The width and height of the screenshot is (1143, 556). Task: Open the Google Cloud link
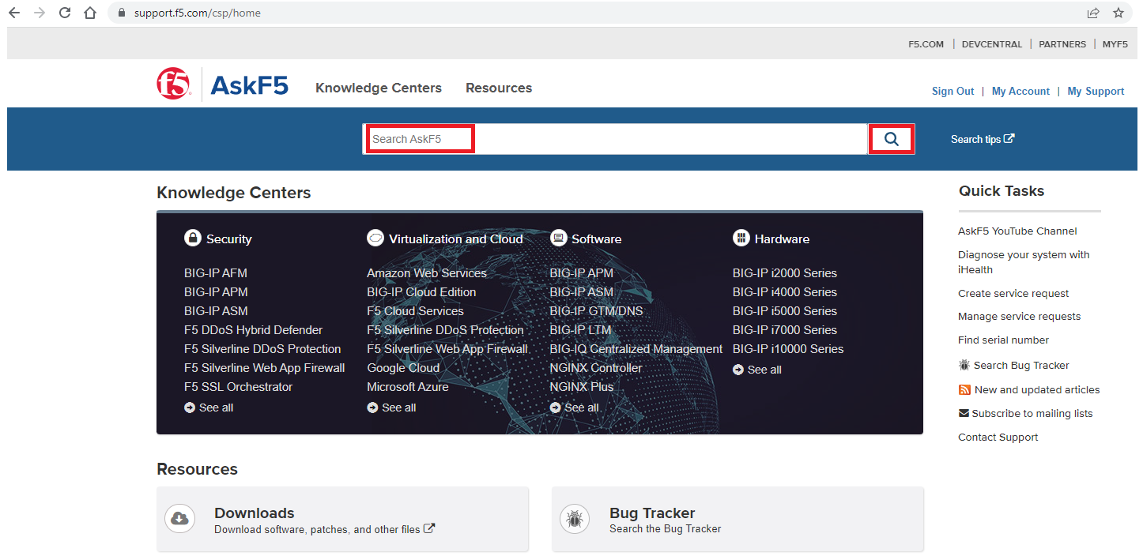click(403, 367)
